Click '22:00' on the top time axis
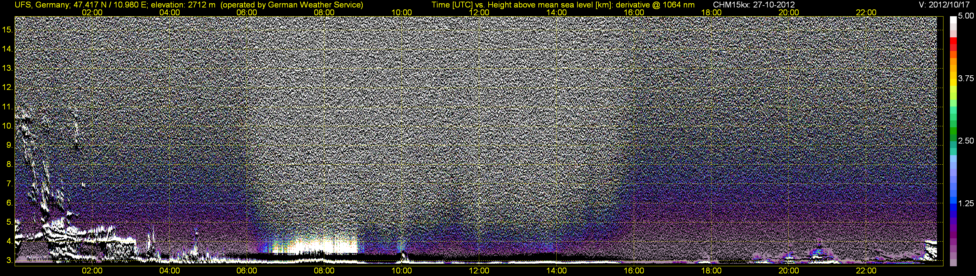 tap(866, 12)
